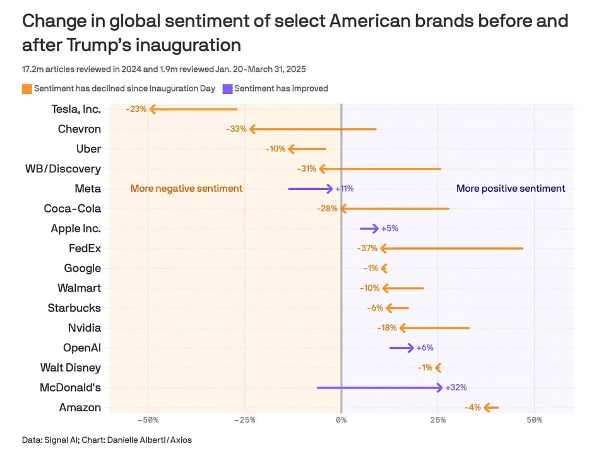Click the 'More negative sentiment' annotation
The image size is (606, 463).
[186, 189]
